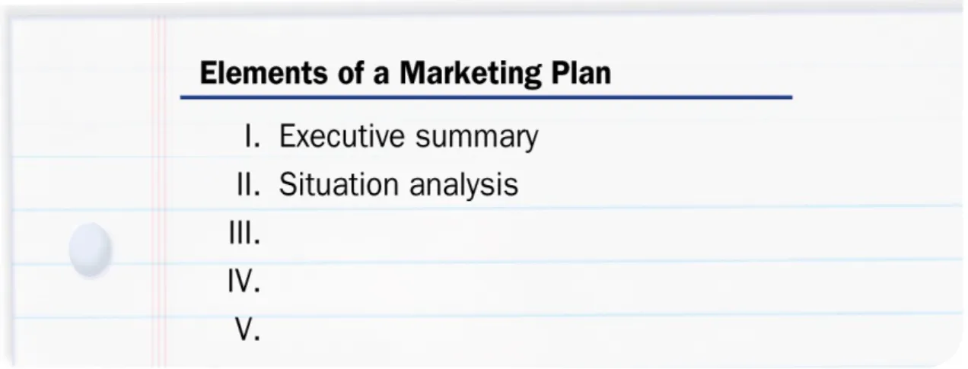Click the empty space beside numeral IV.
Screen dimensions: 968x369
tap(533, 283)
